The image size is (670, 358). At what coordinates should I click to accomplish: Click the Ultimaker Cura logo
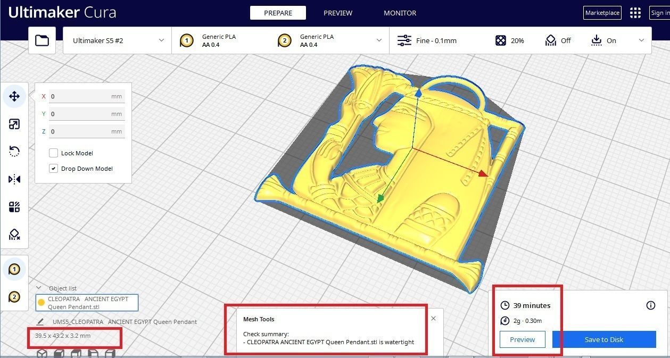pyautogui.click(x=62, y=12)
